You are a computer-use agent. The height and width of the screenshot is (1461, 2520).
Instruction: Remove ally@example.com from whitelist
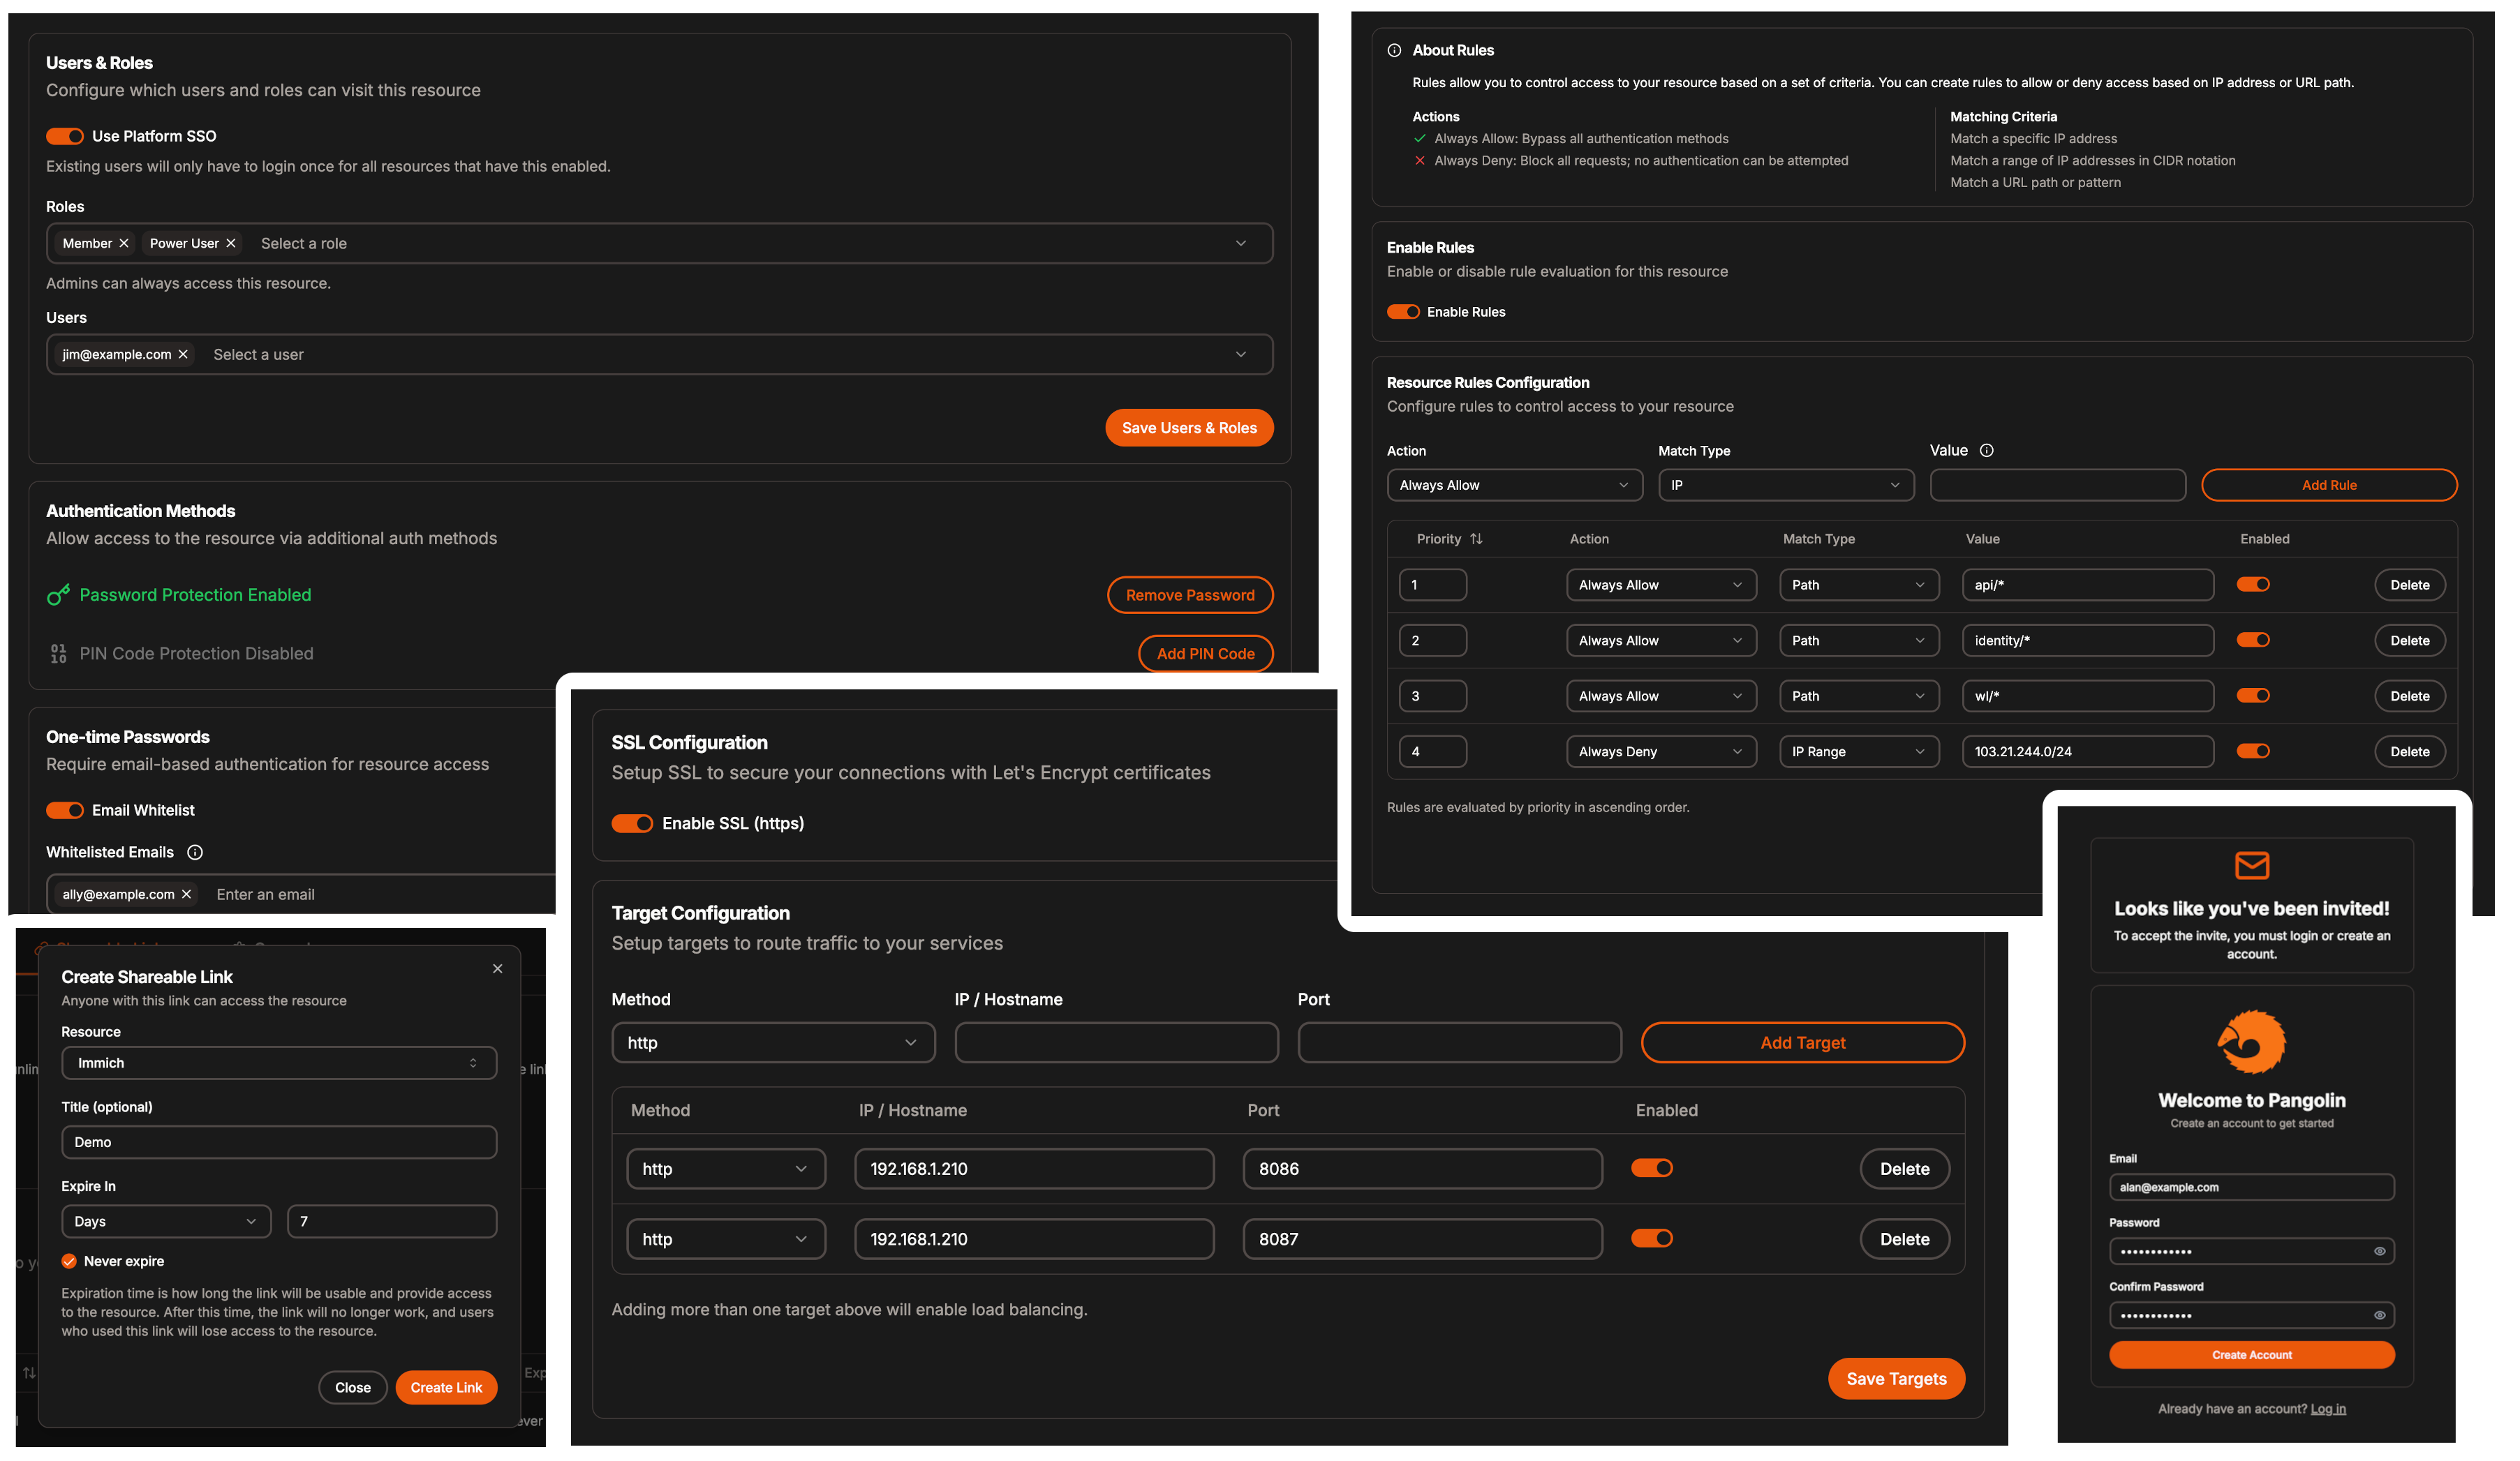tap(186, 894)
